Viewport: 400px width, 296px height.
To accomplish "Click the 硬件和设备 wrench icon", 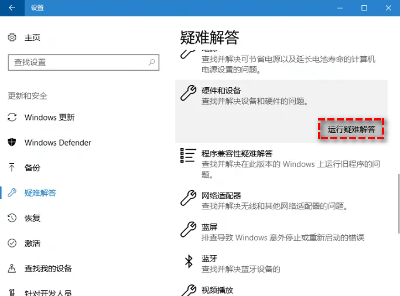I will [188, 93].
